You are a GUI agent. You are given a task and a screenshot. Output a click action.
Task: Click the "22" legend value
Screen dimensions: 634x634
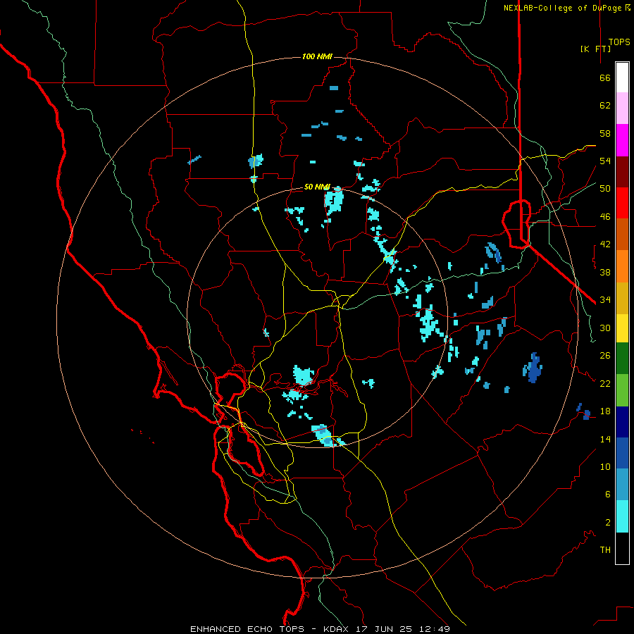point(605,383)
